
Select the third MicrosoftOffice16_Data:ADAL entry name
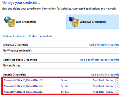pyautogui.click(x=24, y=92)
